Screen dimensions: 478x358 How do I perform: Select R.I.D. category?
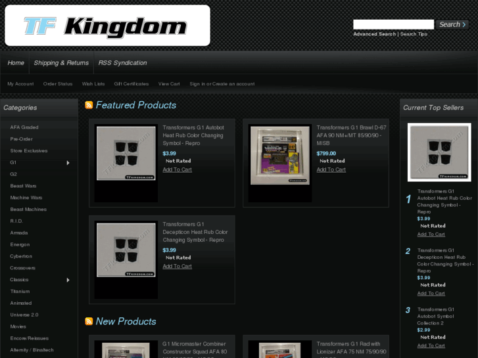[16, 221]
